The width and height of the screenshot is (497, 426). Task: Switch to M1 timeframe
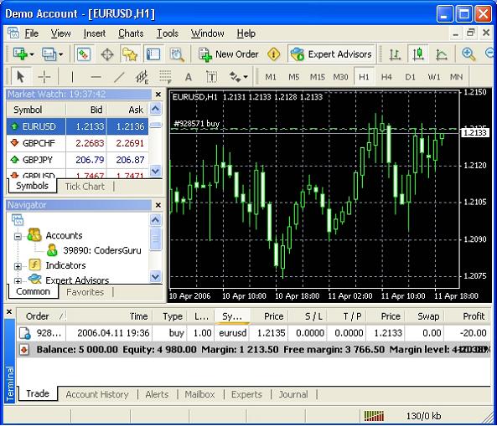click(271, 77)
